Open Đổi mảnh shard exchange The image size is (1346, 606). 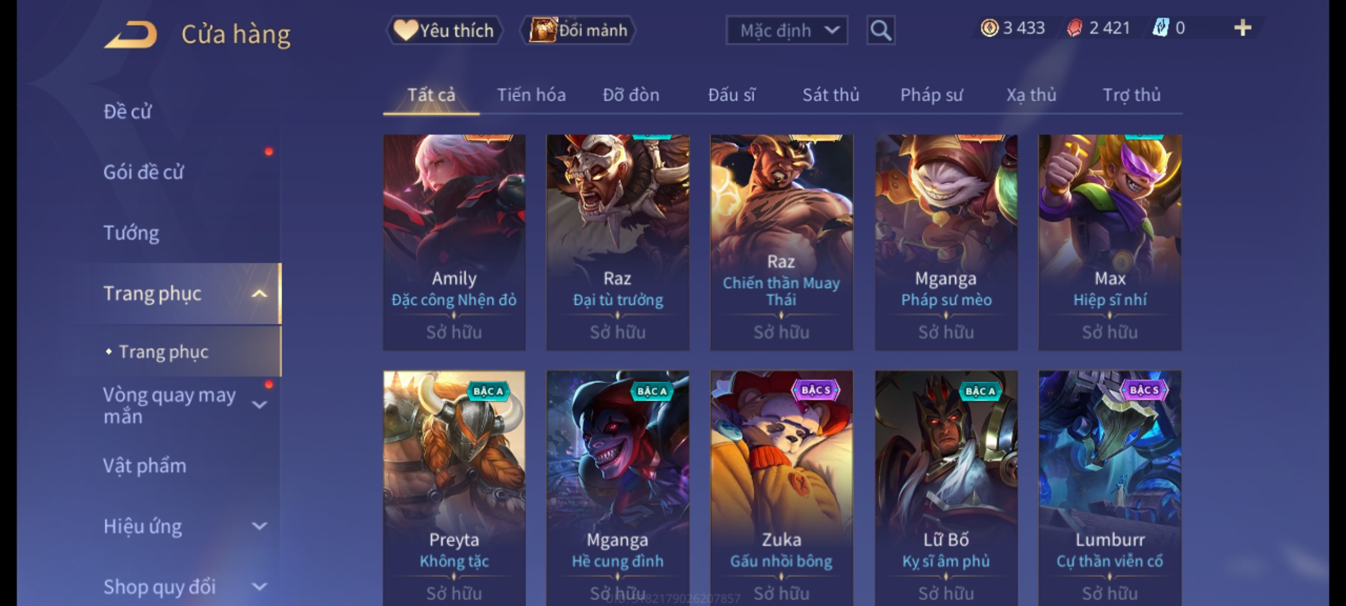578,30
